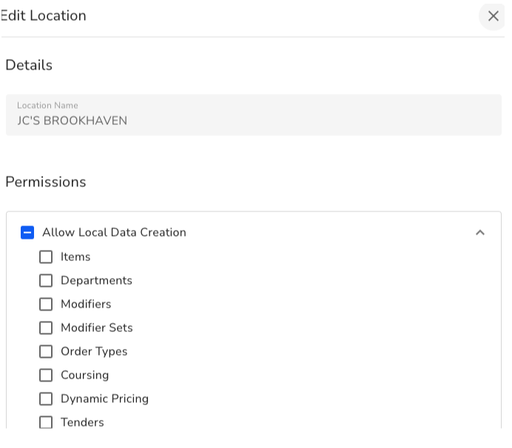Viewport: 512px width, 448px height.
Task: Turn on the Dynamic Pricing checkbox
Action: click(x=46, y=399)
